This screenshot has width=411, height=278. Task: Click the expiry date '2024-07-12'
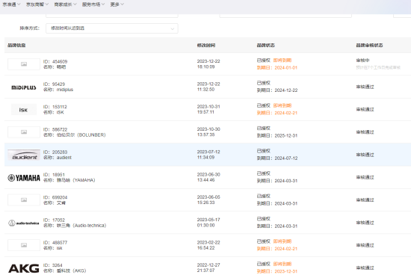click(286, 158)
